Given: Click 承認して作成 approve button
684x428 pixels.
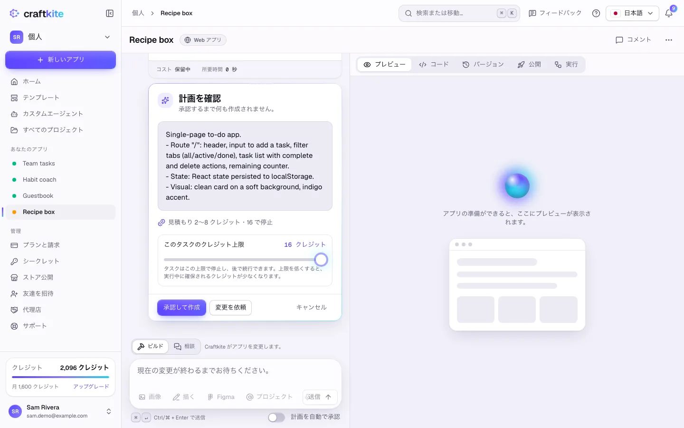Looking at the screenshot, I should (181, 308).
